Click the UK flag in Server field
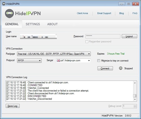This screenshot has width=141, height=119. (58, 61)
